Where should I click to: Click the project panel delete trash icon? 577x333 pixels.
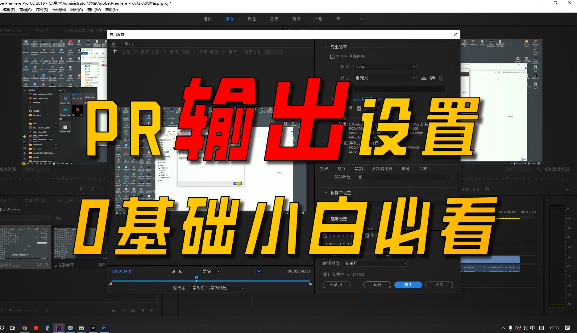click(152, 311)
